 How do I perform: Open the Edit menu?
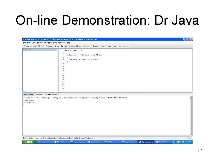[x=29, y=43]
